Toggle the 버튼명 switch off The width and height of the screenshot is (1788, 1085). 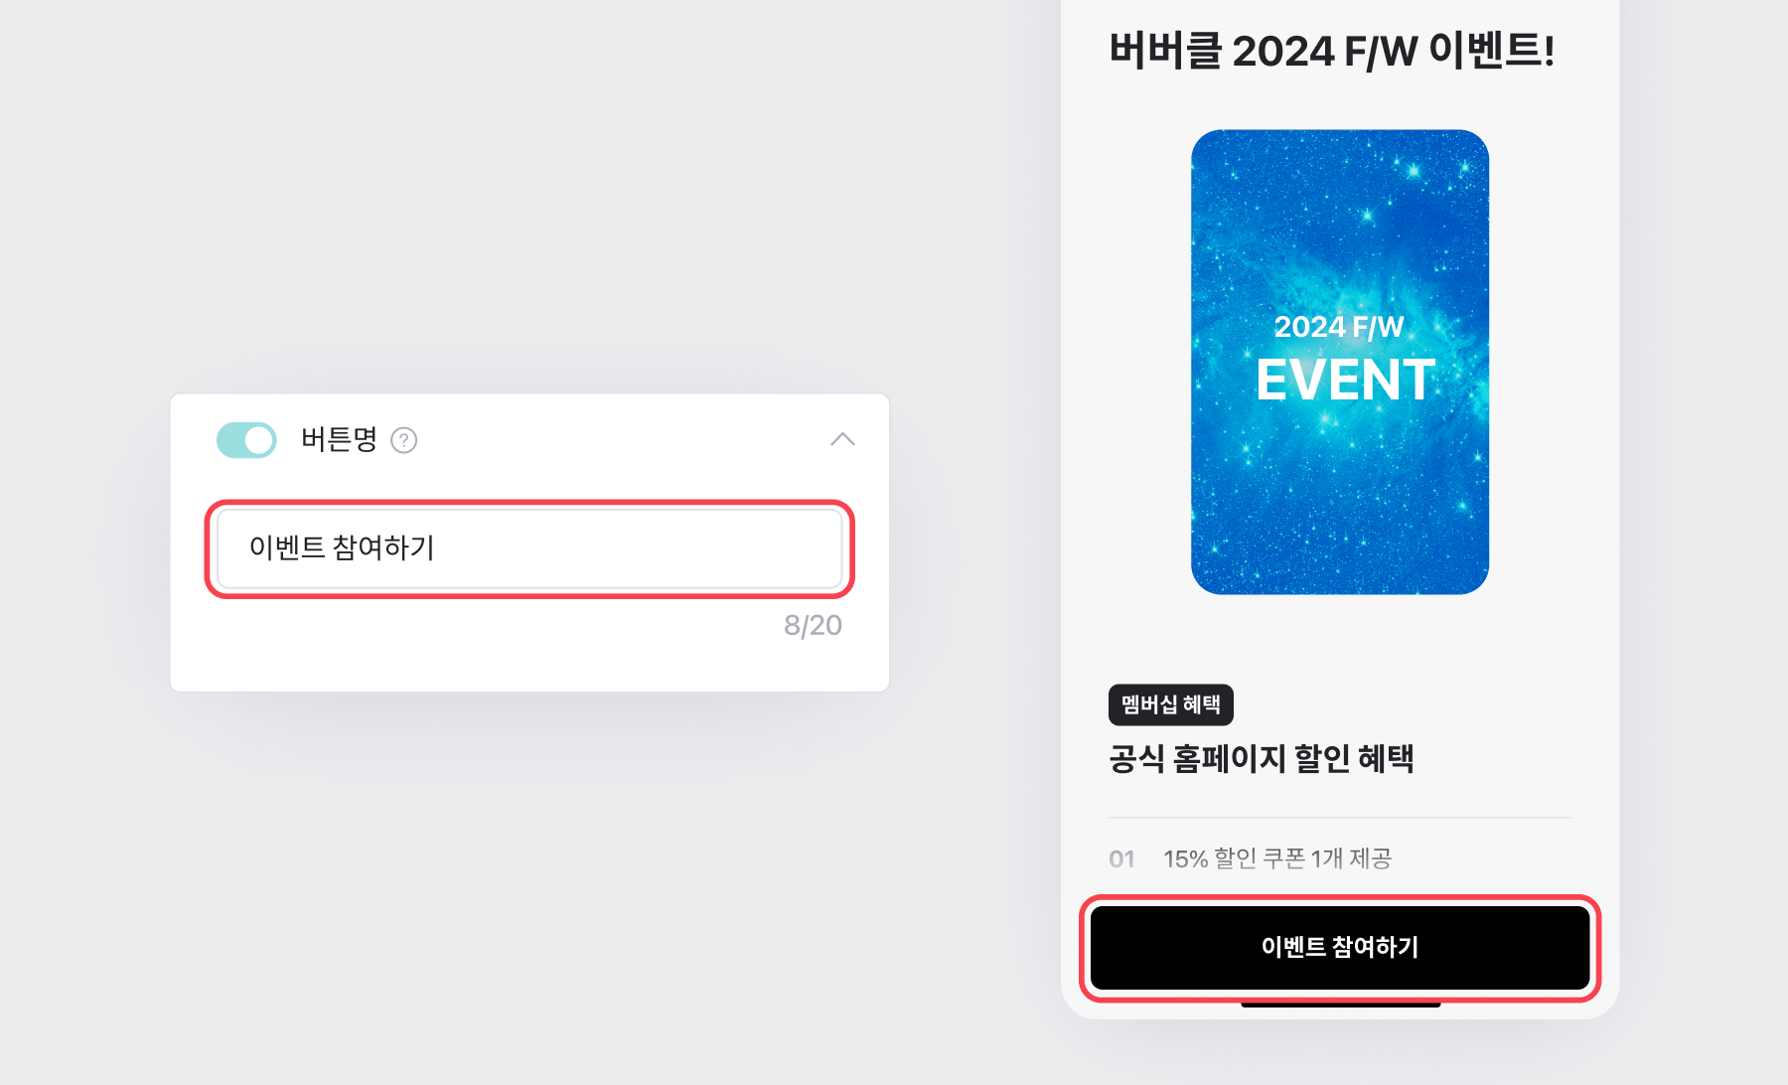point(246,440)
